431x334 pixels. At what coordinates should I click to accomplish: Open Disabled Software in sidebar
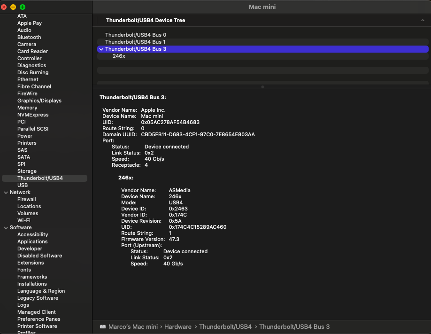[x=39, y=256]
